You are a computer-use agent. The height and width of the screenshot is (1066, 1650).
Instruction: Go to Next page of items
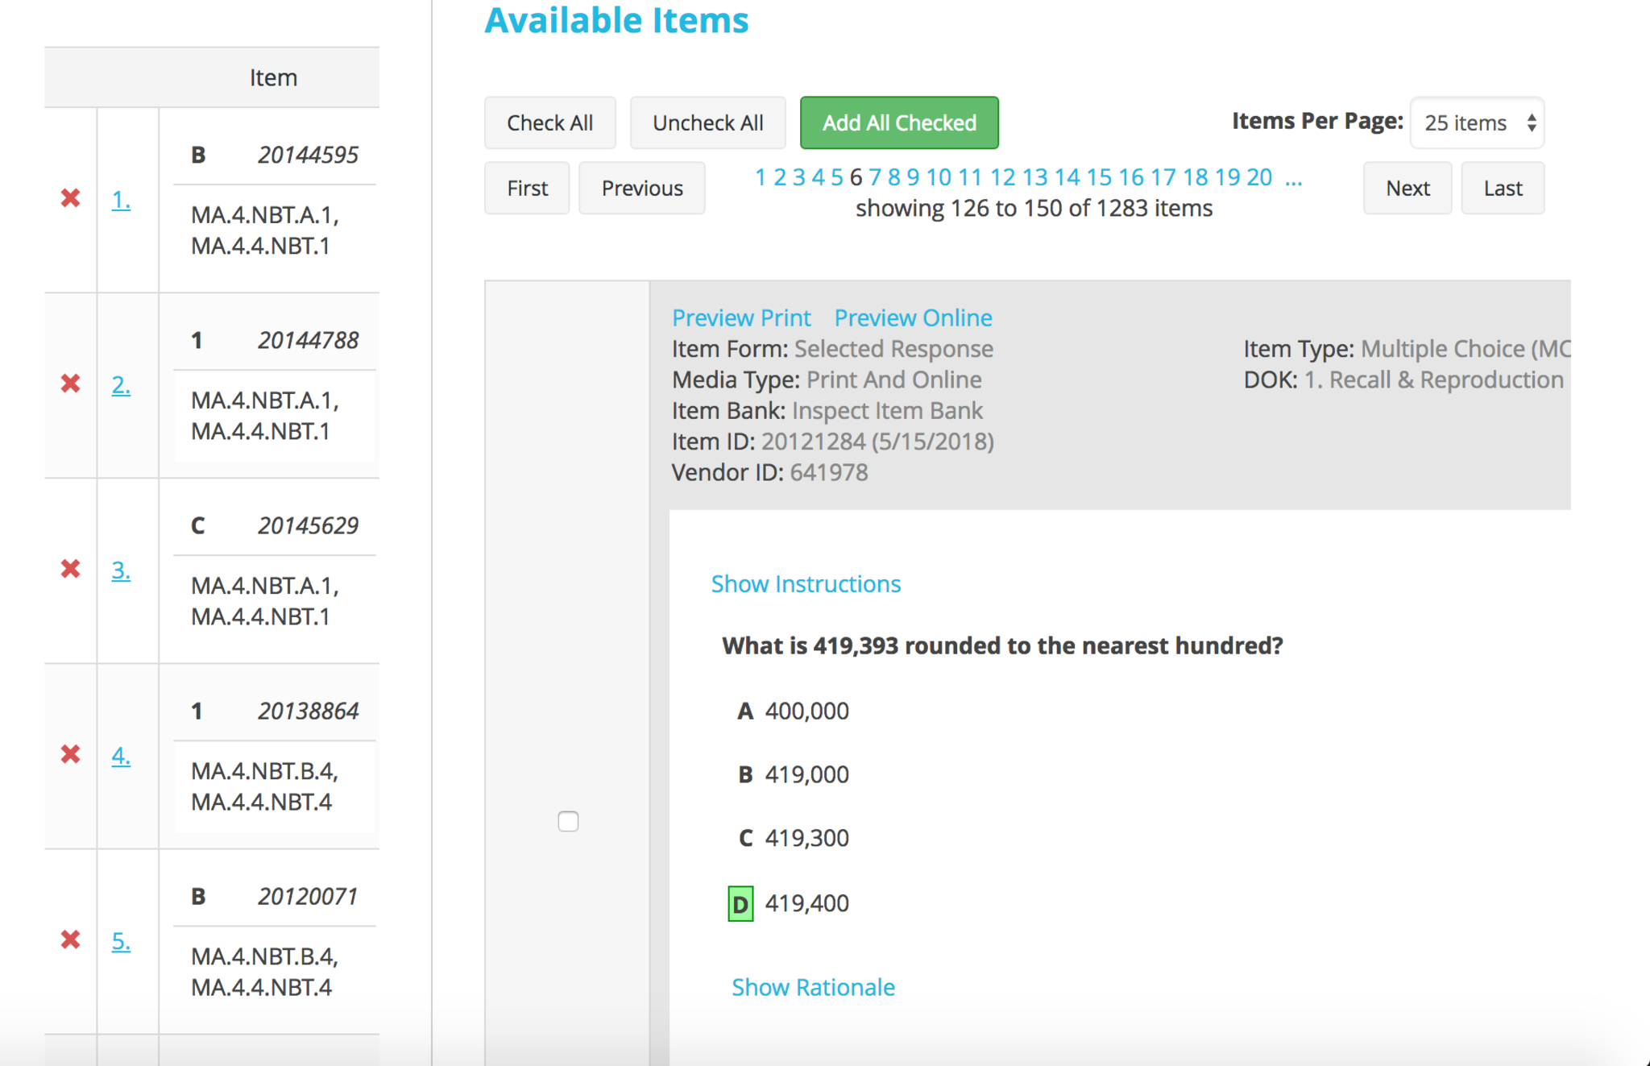coord(1407,189)
